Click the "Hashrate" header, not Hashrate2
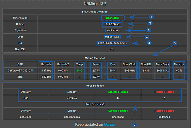 coord(46,64)
